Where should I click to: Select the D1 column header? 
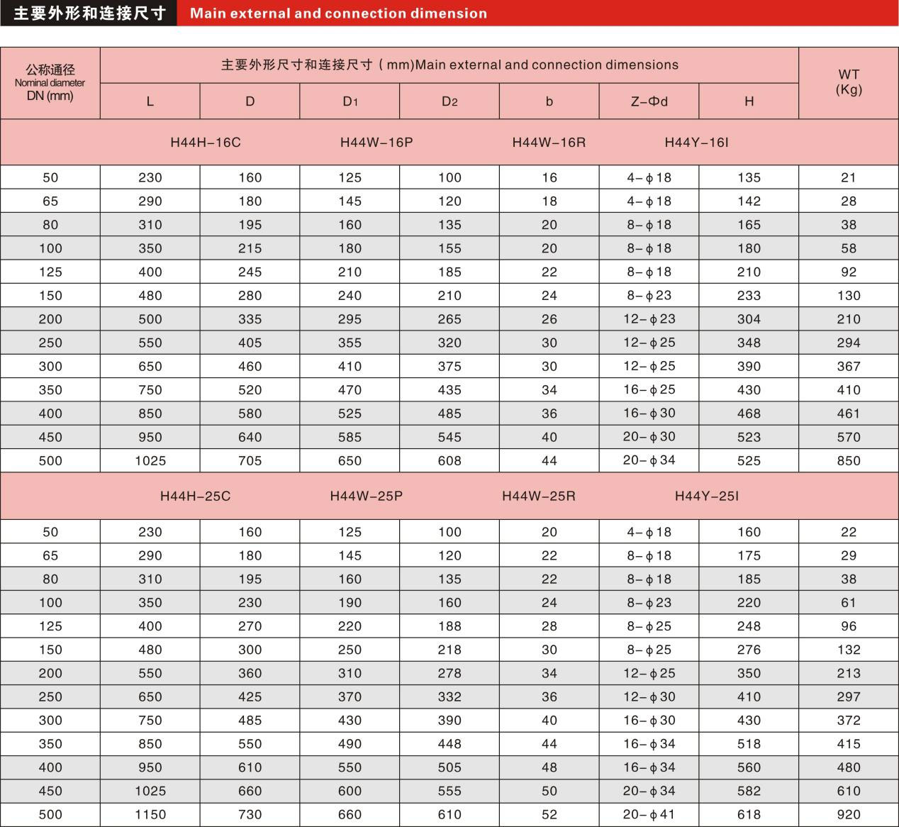click(350, 101)
